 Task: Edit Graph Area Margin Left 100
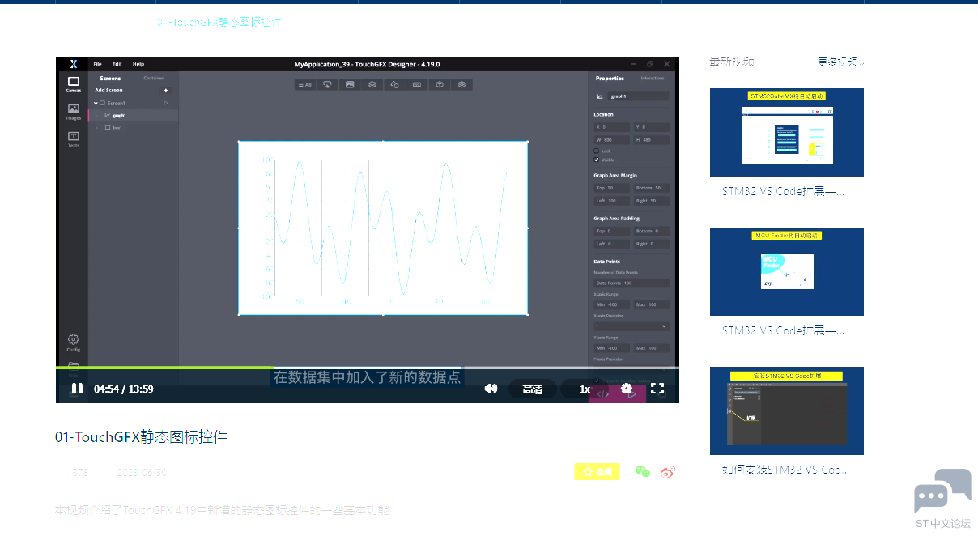[611, 200]
